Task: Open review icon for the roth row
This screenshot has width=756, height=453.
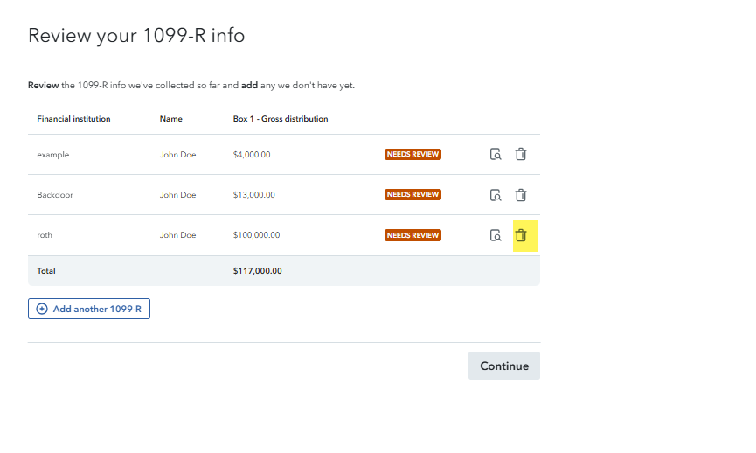Action: [496, 235]
